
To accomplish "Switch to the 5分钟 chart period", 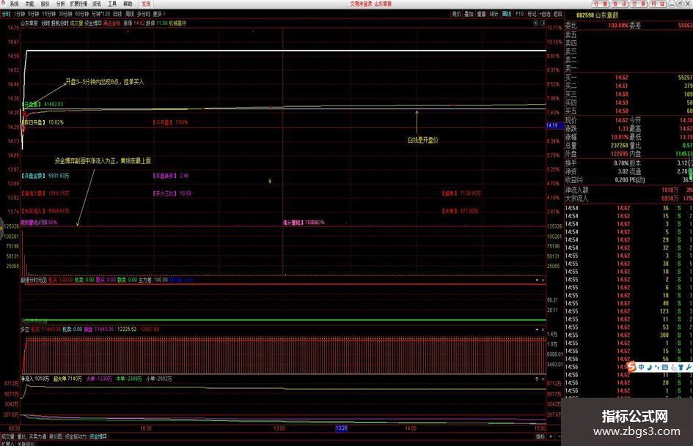I will 34,14.
